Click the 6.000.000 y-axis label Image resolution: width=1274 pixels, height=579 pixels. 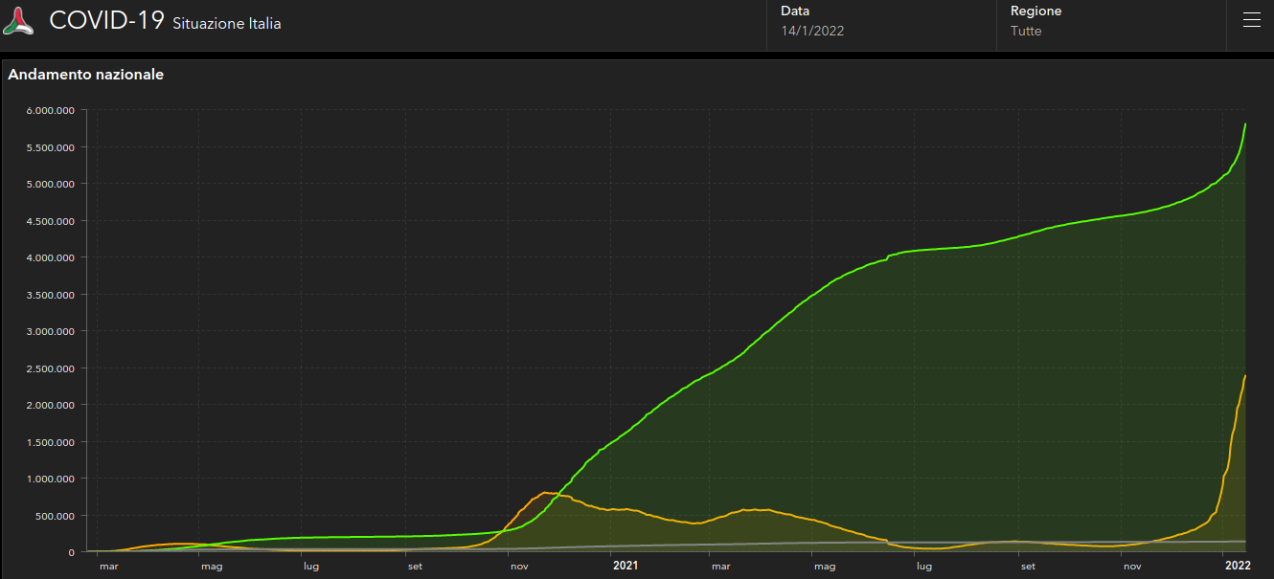pyautogui.click(x=52, y=110)
